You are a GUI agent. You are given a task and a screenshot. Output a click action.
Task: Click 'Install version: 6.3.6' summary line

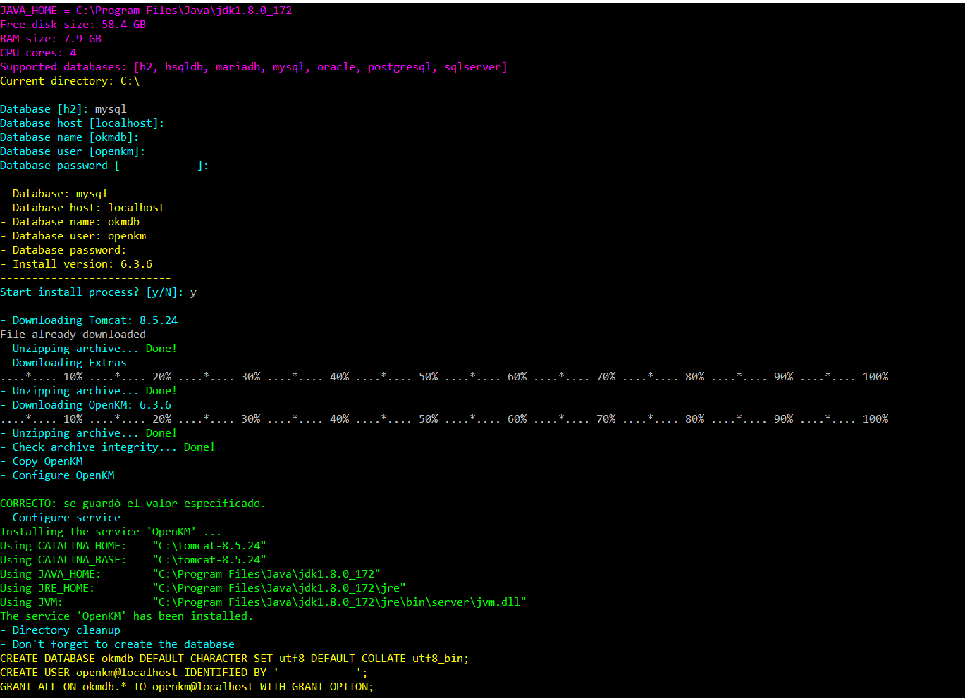click(82, 264)
